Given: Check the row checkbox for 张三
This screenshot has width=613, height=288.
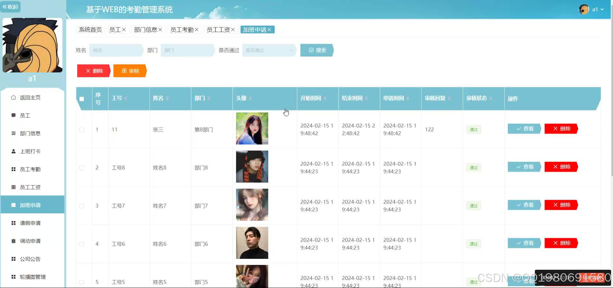Looking at the screenshot, I should [x=82, y=130].
